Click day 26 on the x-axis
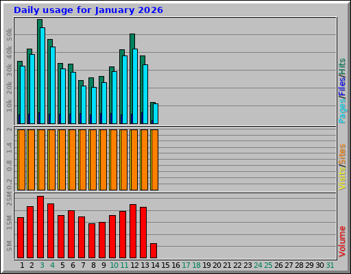This screenshot has width=351, height=274. click(x=278, y=265)
